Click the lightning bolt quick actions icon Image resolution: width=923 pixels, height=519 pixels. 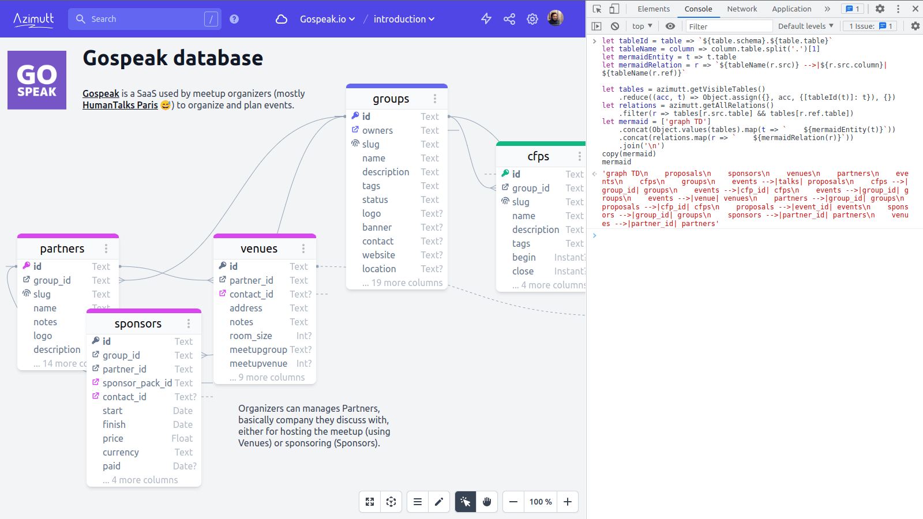(486, 18)
